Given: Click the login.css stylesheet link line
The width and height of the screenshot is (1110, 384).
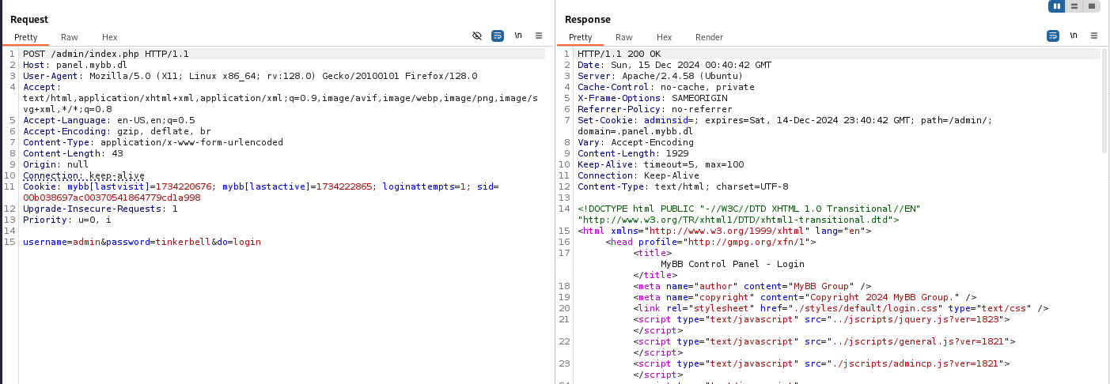Looking at the screenshot, I should point(841,308).
